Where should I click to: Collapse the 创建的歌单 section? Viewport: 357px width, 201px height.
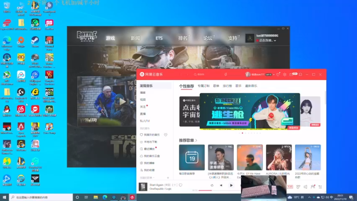(x=147, y=178)
